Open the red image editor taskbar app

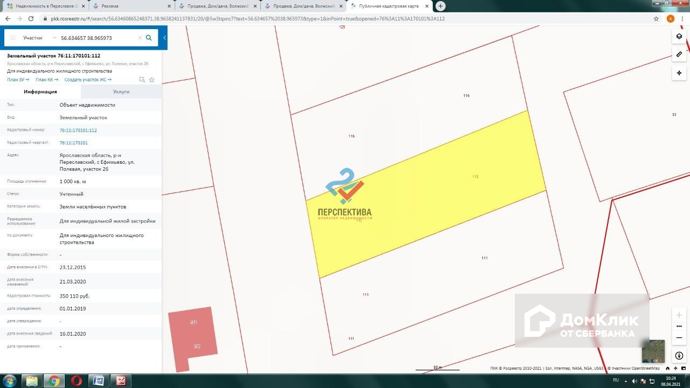(x=121, y=381)
